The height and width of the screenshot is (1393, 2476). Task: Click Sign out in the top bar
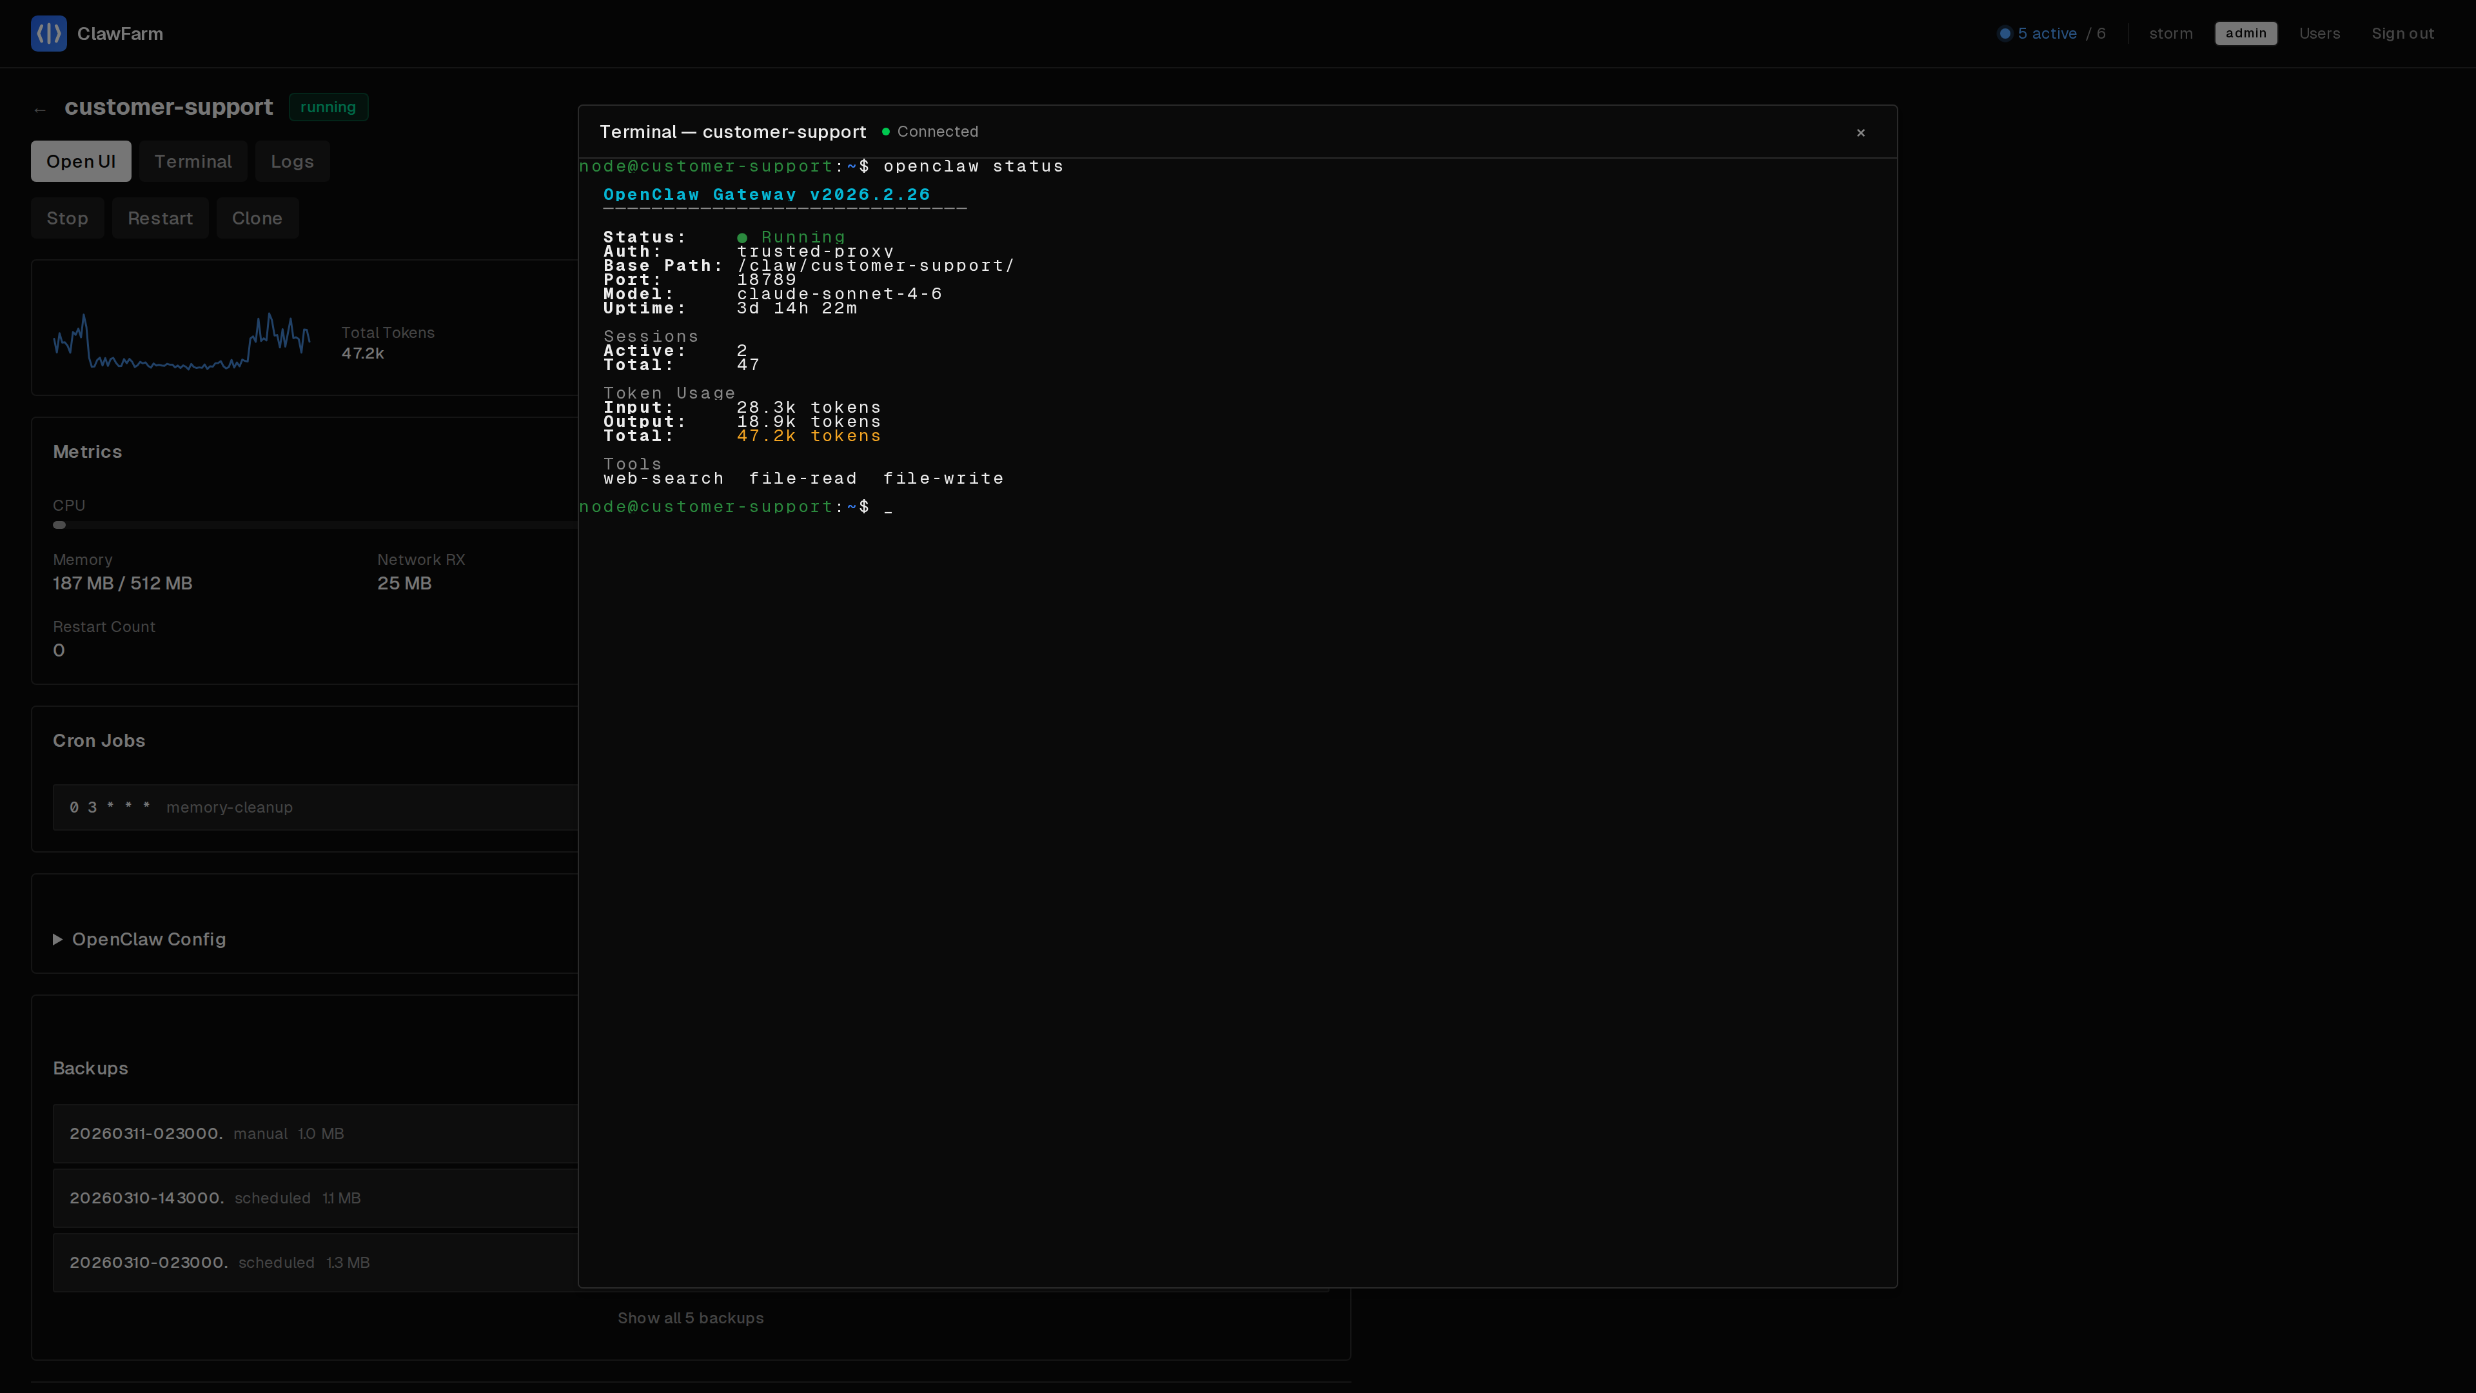pyautogui.click(x=2404, y=33)
